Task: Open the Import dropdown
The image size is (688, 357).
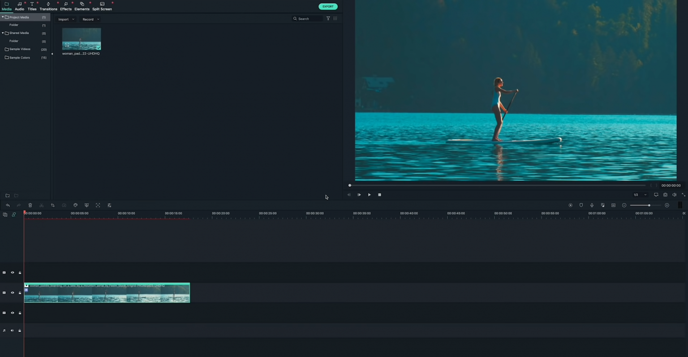Action: [x=66, y=19]
